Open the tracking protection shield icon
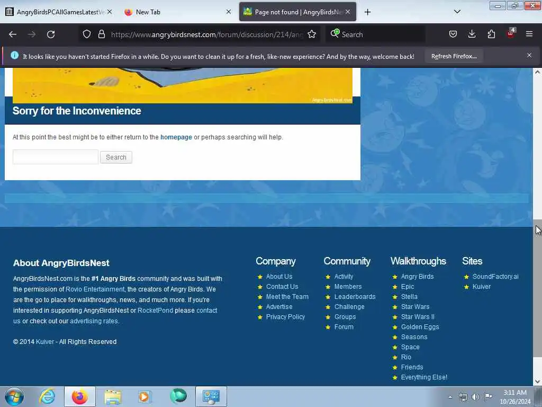Viewport: 542px width, 407px height. (x=87, y=34)
